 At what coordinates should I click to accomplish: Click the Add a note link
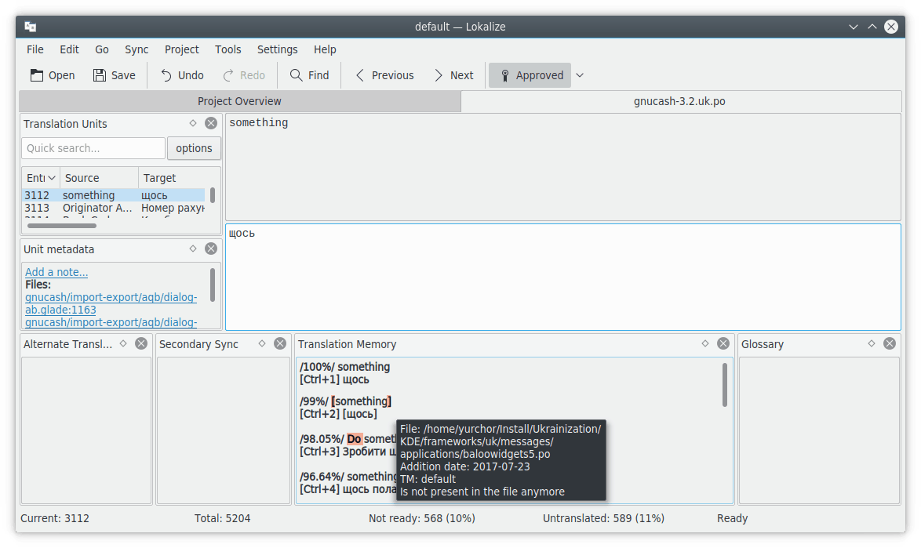(56, 272)
